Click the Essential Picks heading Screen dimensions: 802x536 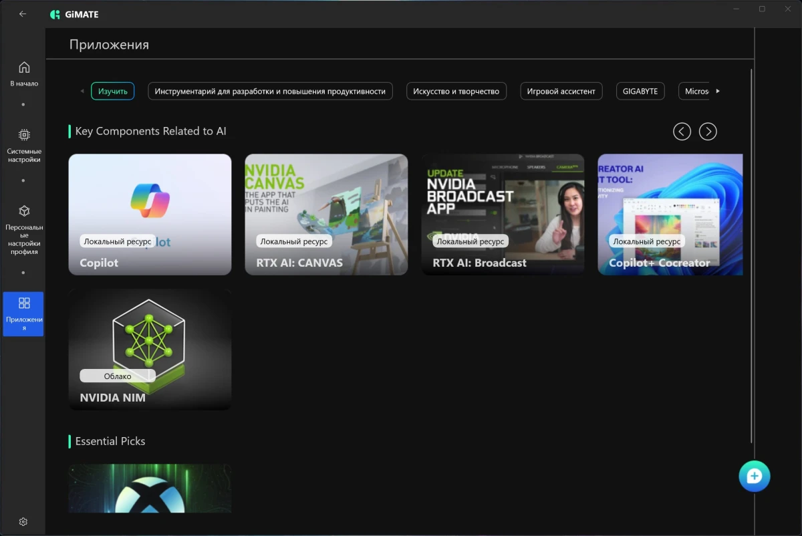(110, 442)
